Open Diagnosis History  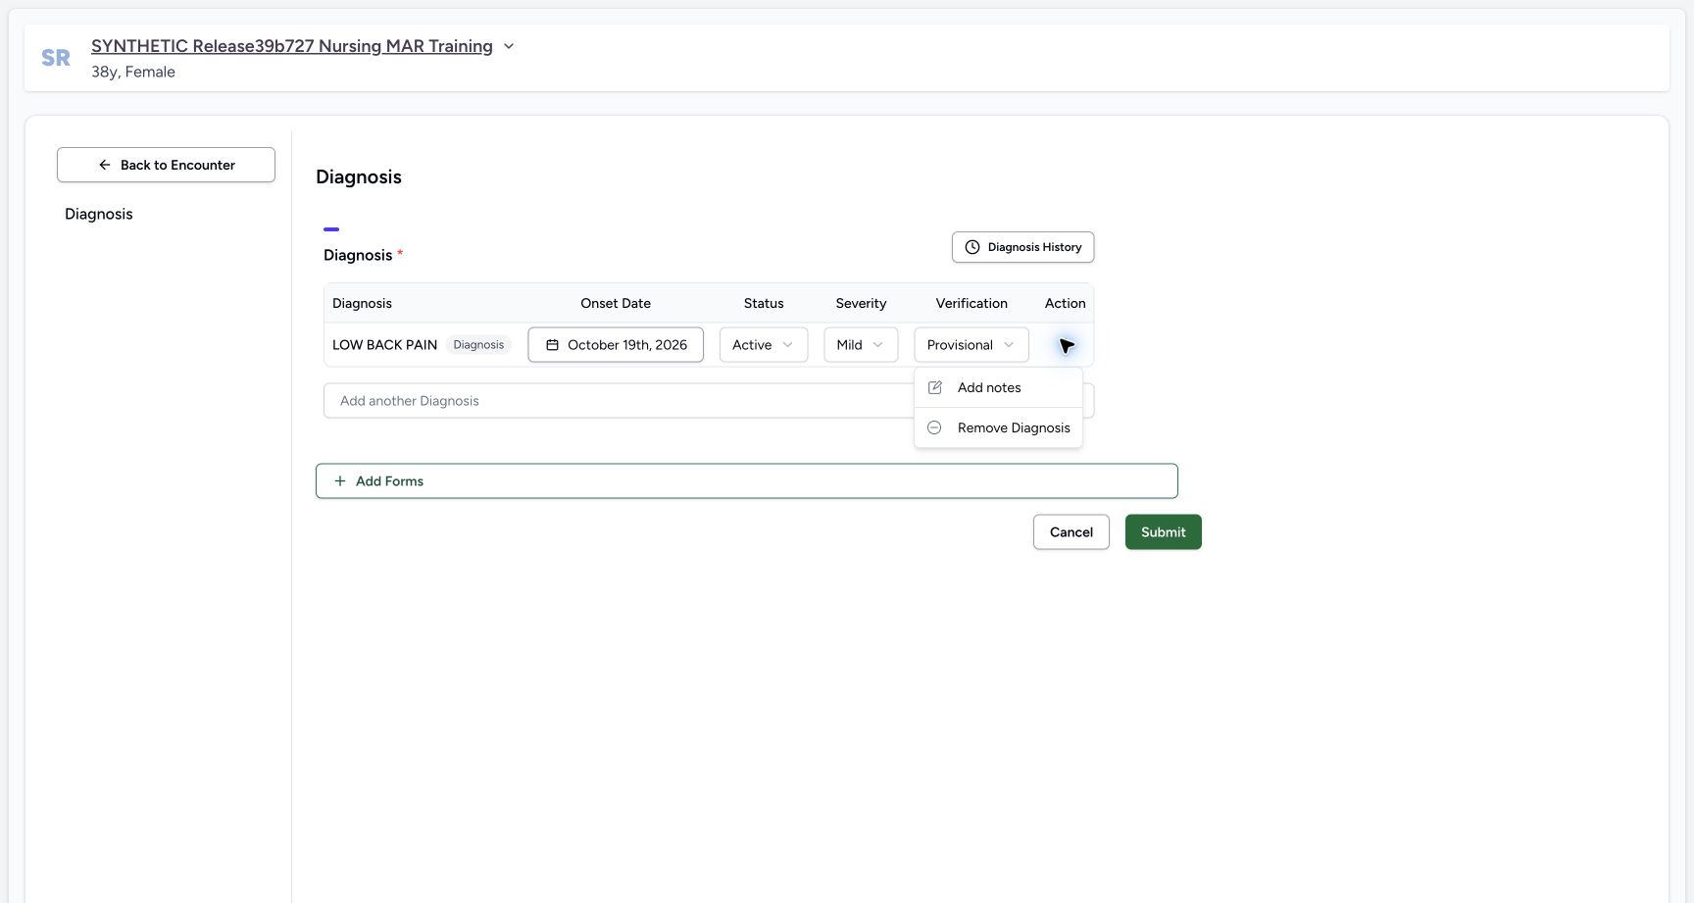[1022, 247]
